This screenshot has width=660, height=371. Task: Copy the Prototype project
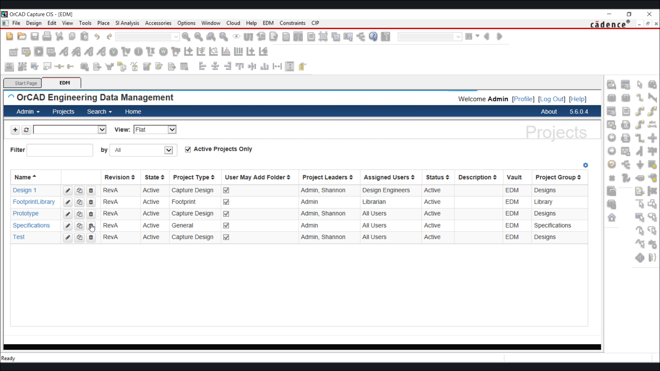coord(79,214)
